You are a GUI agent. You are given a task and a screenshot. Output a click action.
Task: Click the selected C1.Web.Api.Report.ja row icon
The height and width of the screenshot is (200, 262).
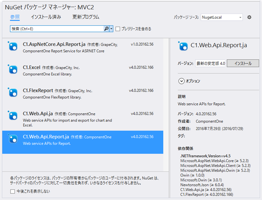coord(13,139)
